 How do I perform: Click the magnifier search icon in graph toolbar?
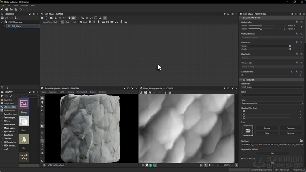[x=60, y=18]
